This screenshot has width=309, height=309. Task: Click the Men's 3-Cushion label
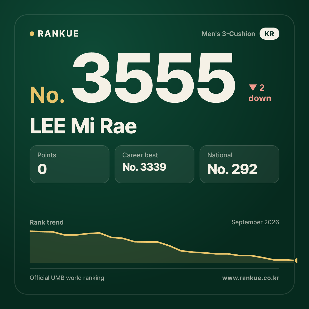click(x=228, y=34)
